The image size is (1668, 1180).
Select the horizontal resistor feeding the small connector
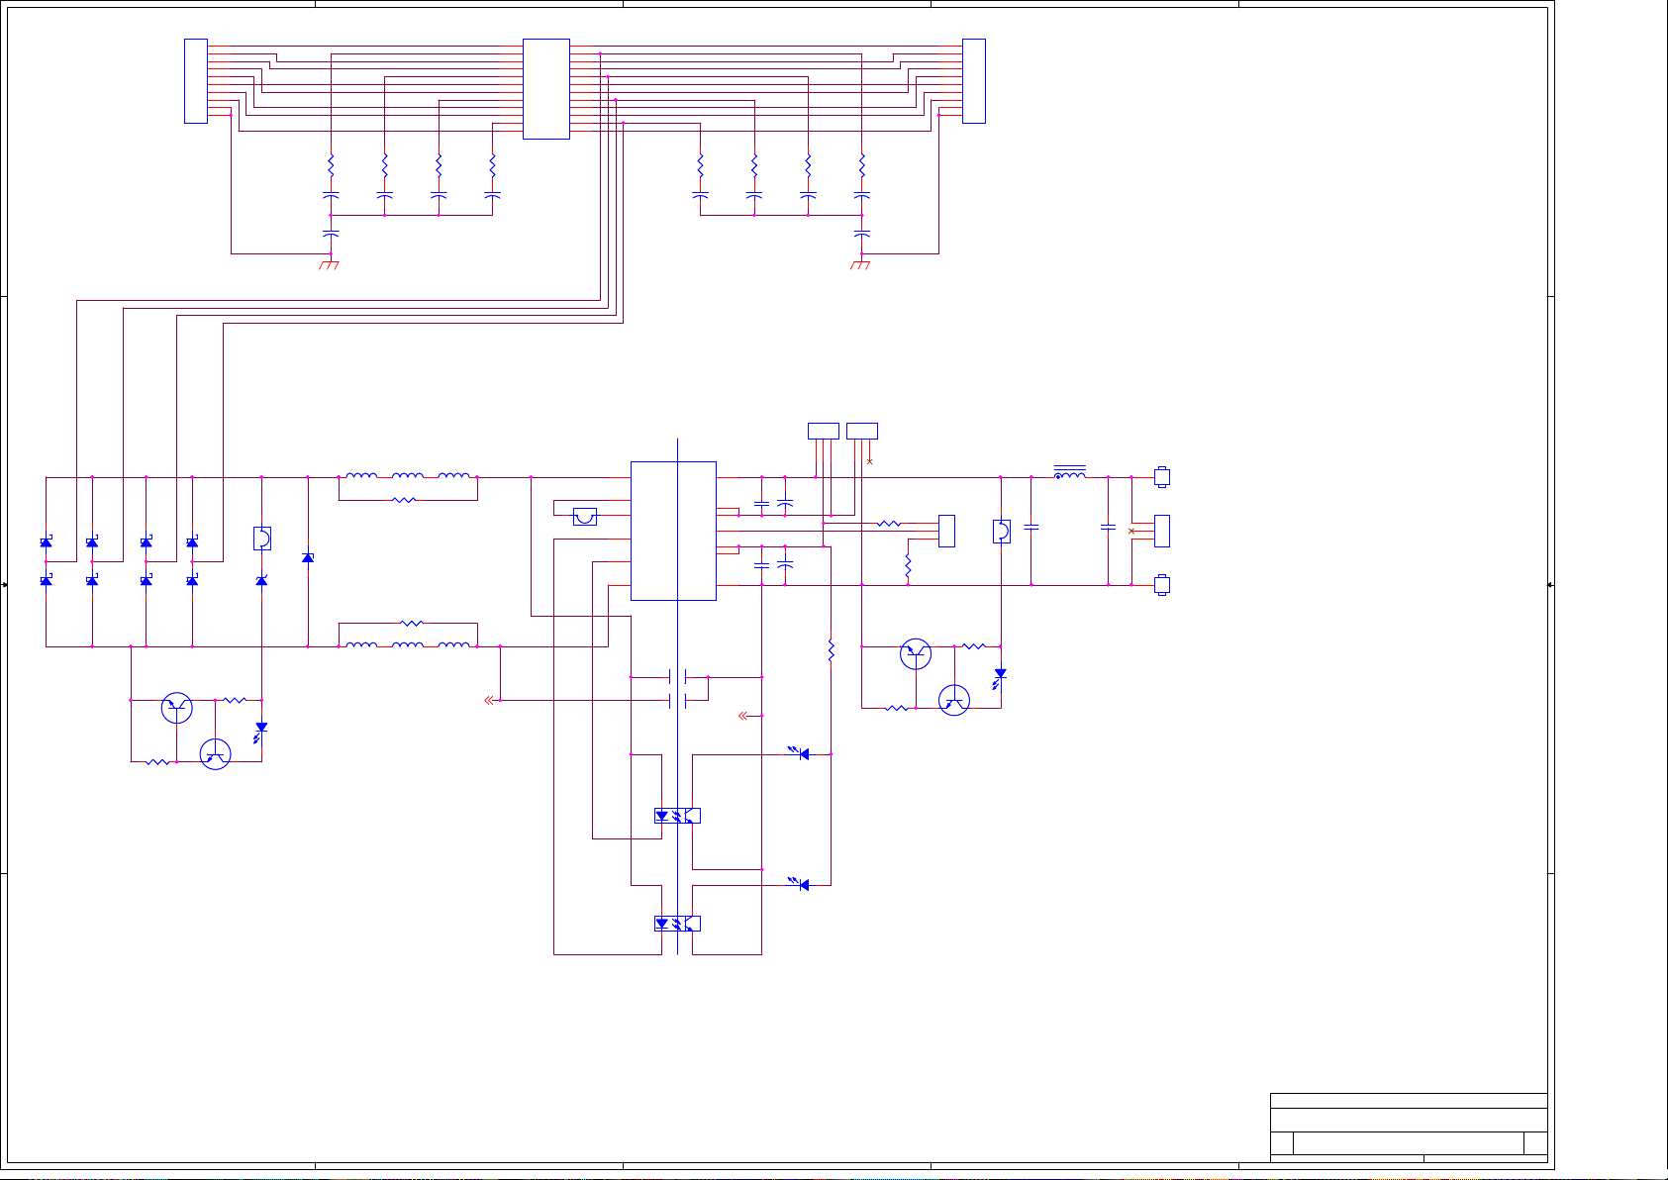click(x=889, y=524)
